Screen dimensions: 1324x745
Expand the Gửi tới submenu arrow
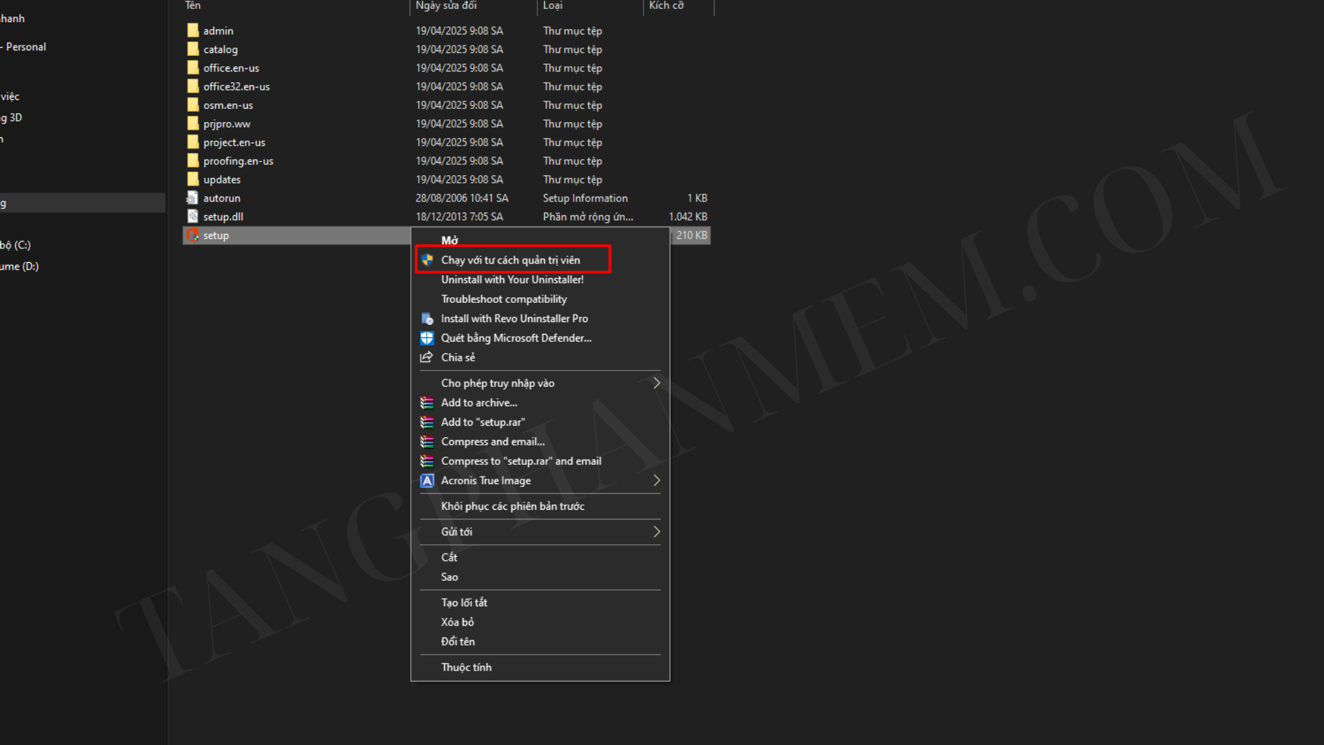tap(656, 532)
